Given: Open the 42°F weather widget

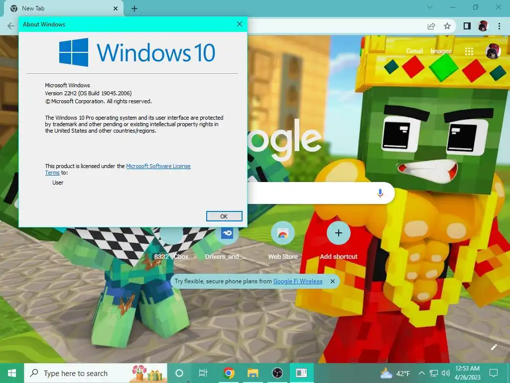Looking at the screenshot, I should point(395,373).
